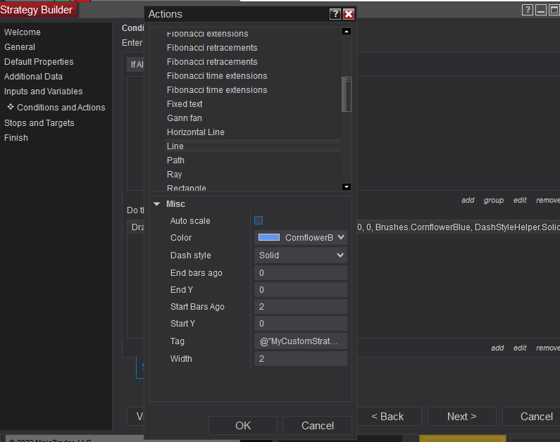
Task: Select Rectangle in the actions list
Action: pos(187,188)
